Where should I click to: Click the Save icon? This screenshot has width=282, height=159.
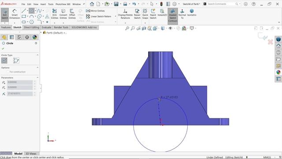pyautogui.click(x=116, y=4)
